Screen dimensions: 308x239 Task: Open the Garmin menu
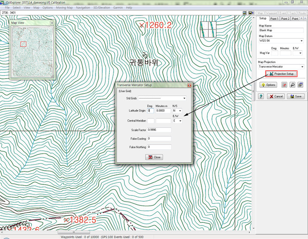coord(118,7)
